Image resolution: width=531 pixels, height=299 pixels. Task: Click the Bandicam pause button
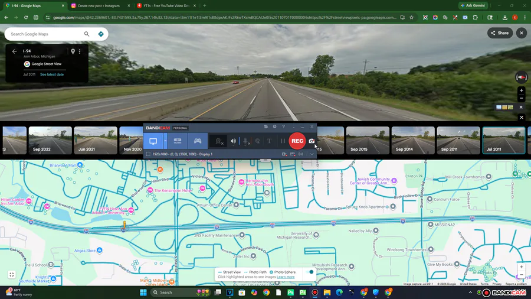point(283,141)
